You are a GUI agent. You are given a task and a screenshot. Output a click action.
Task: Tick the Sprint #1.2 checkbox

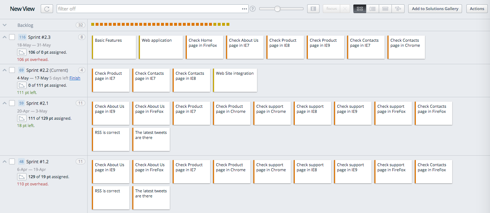pyautogui.click(x=12, y=161)
